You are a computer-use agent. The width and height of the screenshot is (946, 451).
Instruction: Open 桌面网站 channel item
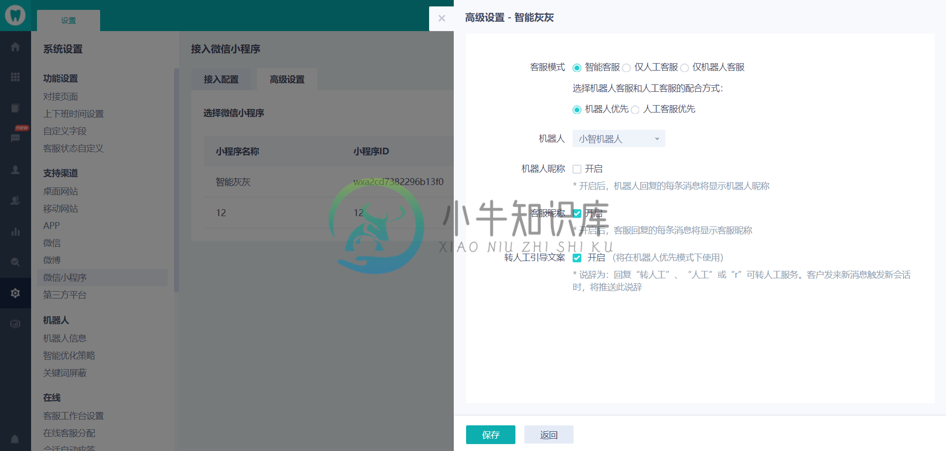pyautogui.click(x=61, y=191)
